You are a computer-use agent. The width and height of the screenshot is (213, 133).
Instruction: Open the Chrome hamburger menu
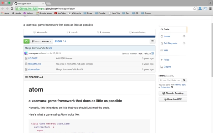[211, 9]
